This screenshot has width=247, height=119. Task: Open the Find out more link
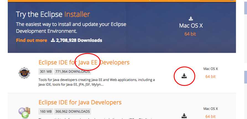32,40
